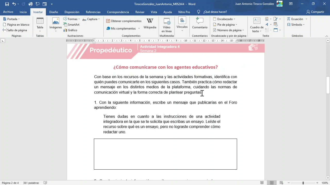Insert a SmartArt graphic

(x=71, y=25)
